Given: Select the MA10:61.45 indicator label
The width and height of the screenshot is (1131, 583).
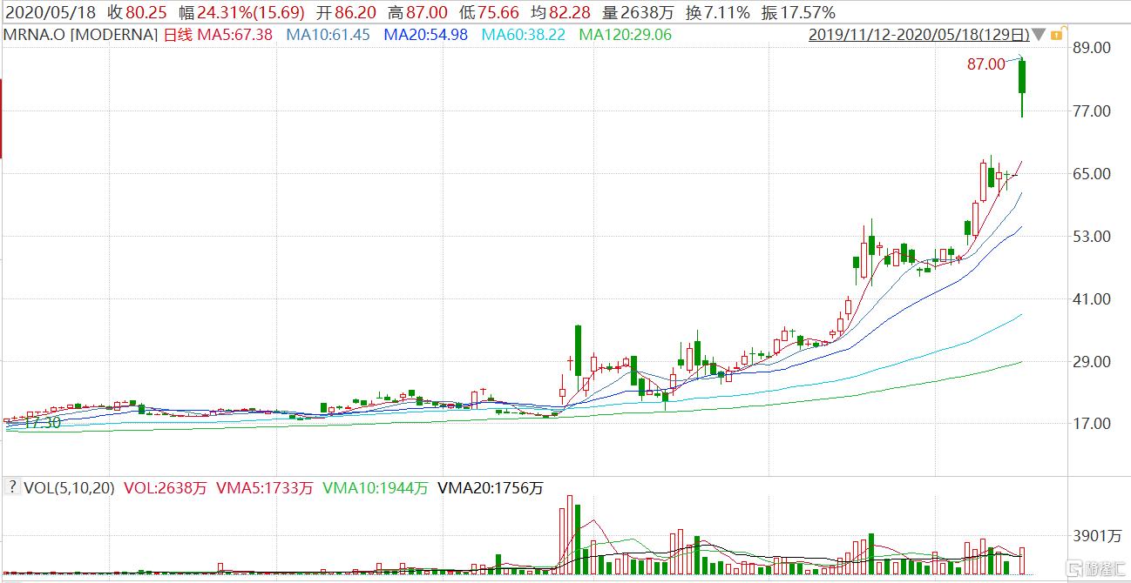Looking at the screenshot, I should (328, 35).
